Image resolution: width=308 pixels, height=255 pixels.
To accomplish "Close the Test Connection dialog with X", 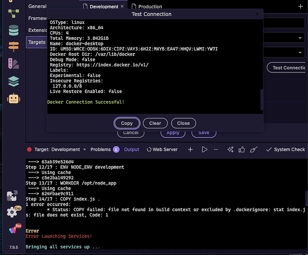I will (x=257, y=14).
